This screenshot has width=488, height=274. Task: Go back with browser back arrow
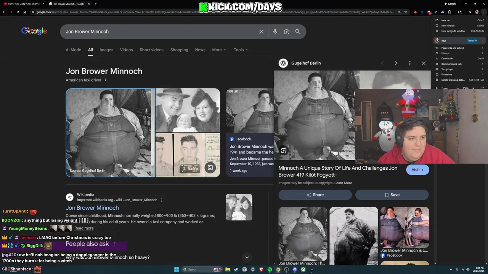pyautogui.click(x=4, y=12)
